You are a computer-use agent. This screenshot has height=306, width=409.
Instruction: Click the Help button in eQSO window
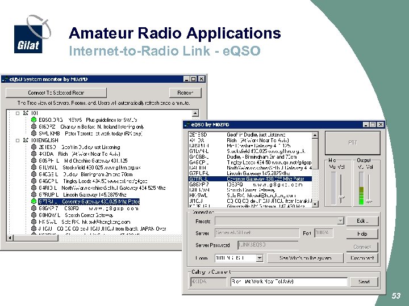pyautogui.click(x=362, y=233)
